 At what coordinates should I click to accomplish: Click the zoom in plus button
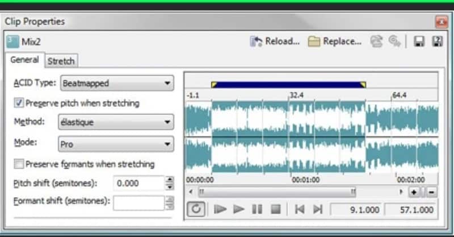[414, 192]
